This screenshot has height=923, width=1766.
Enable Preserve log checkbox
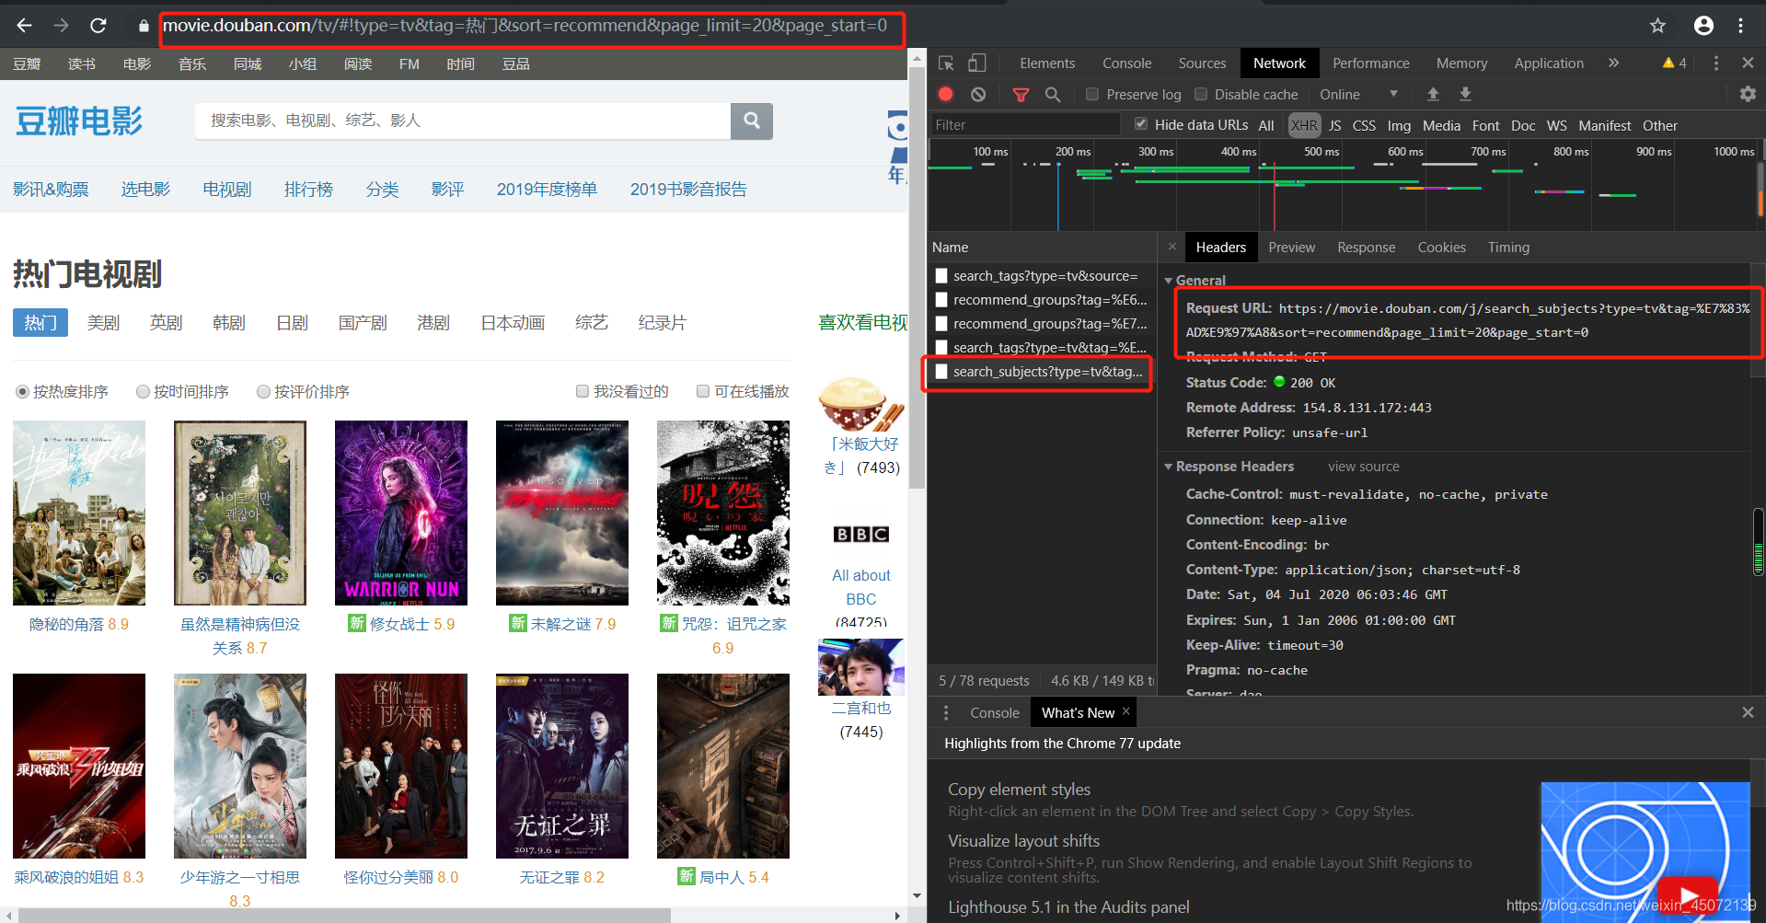tap(1092, 94)
